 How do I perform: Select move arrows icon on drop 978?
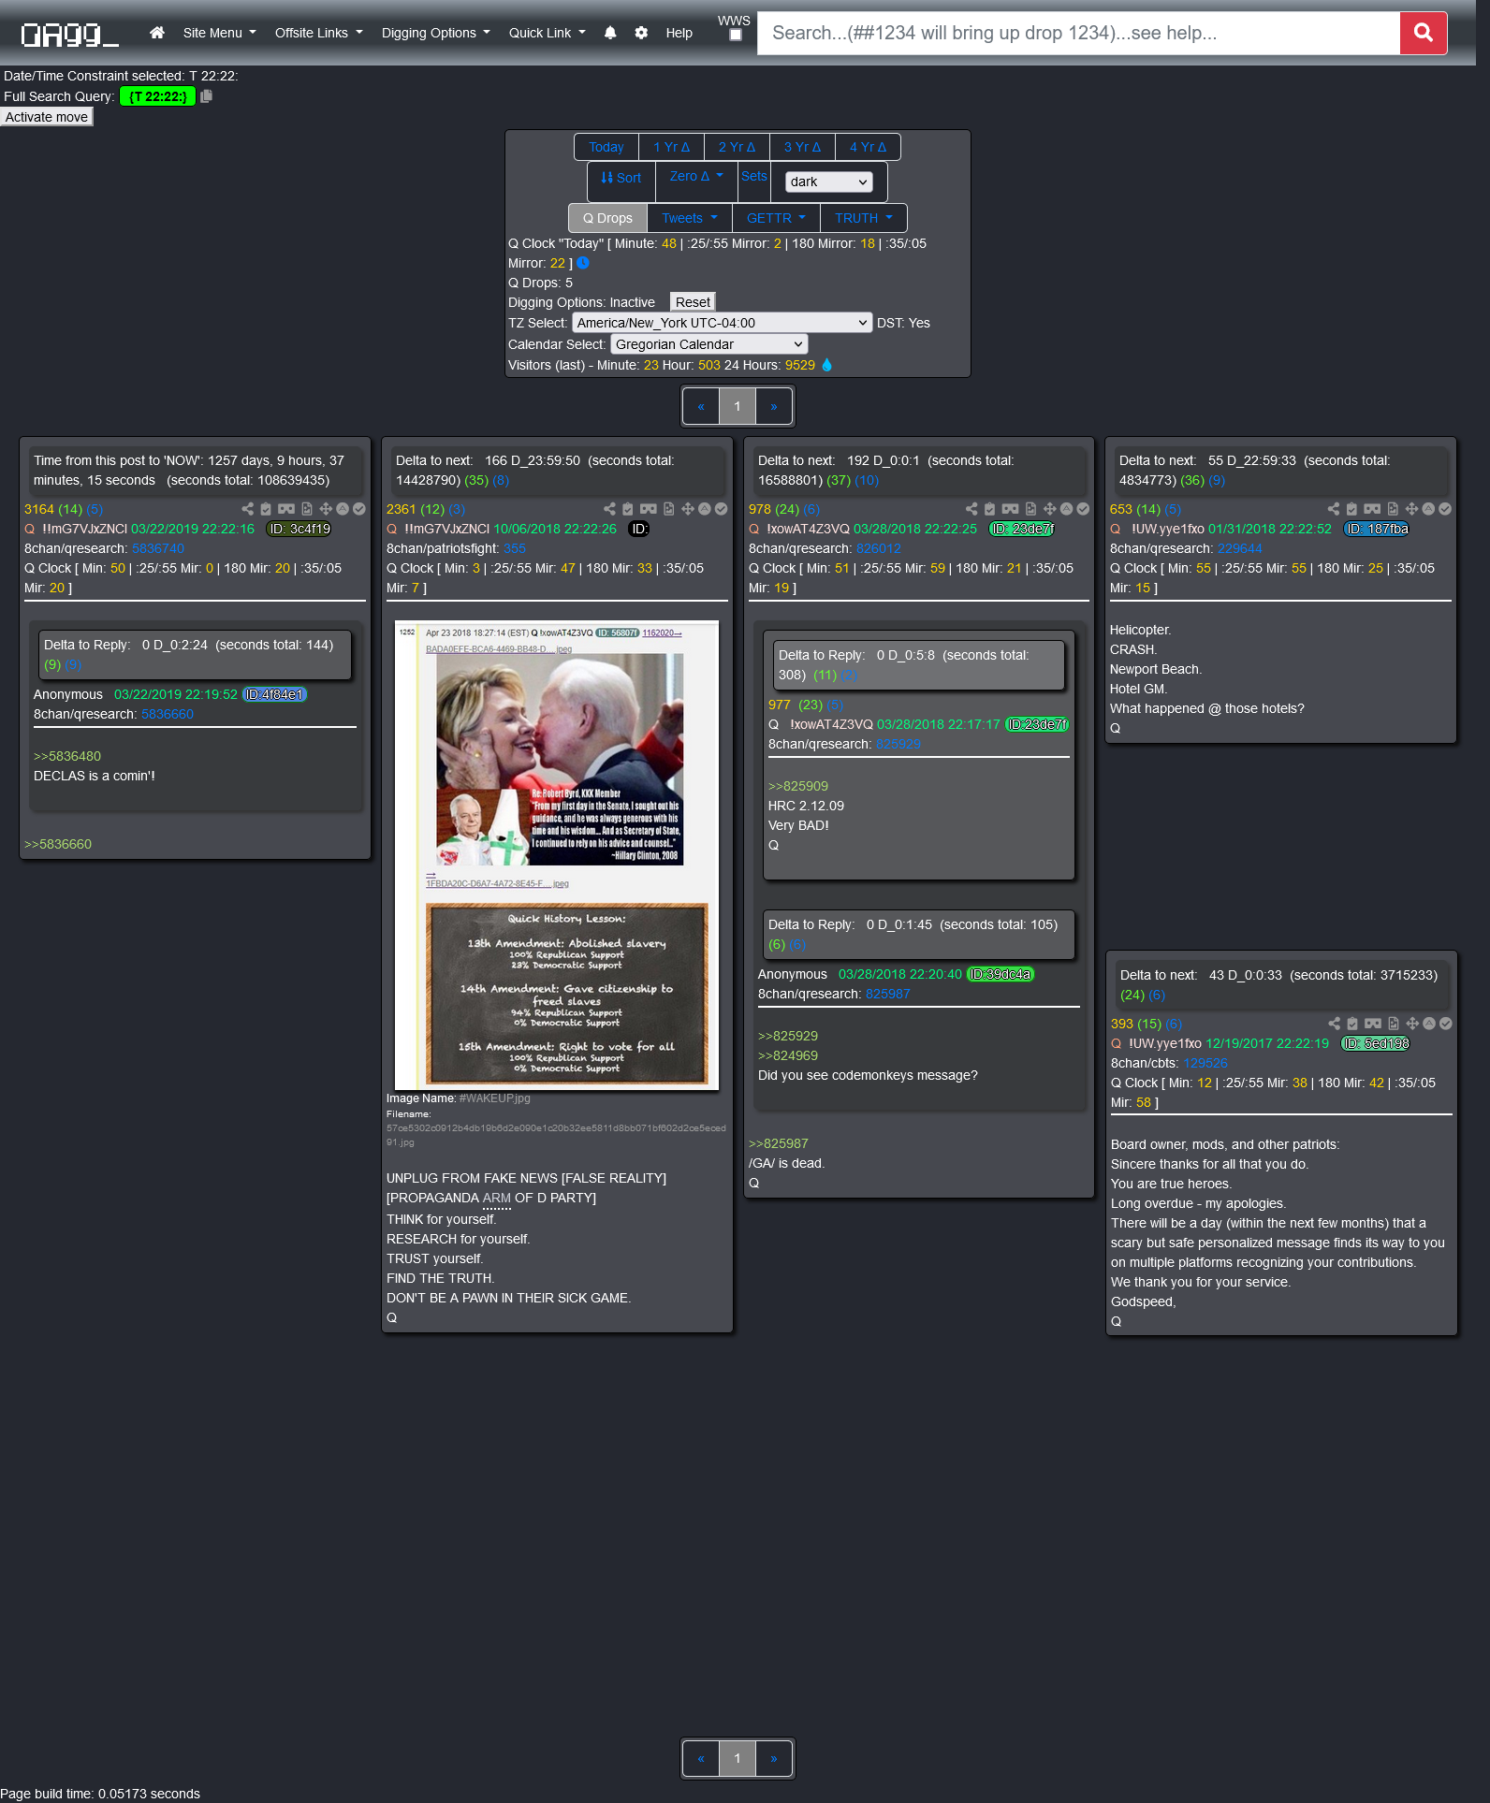[1050, 509]
